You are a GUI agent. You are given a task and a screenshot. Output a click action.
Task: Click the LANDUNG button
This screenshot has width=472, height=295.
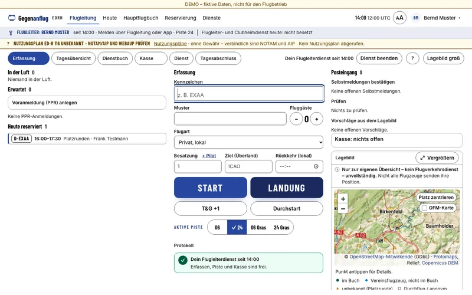point(287,188)
